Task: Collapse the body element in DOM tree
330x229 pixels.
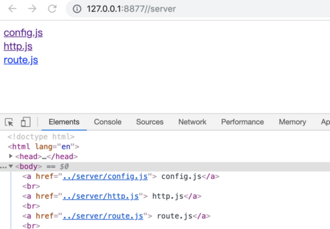Action: click(x=11, y=166)
